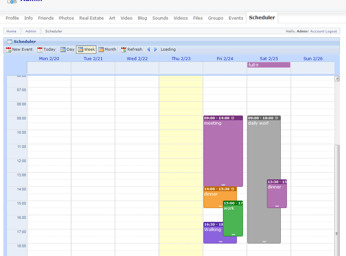Image resolution: width=346 pixels, height=256 pixels.
Task: Click the 18:00 time label
Action: [x=21, y=246]
